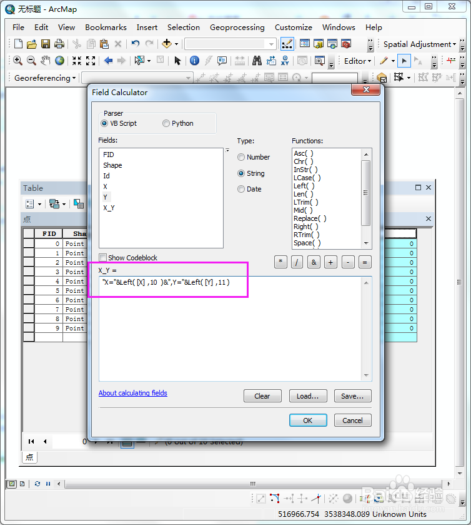Select the Zoom In tool
The height and width of the screenshot is (525, 471).
pos(17,61)
